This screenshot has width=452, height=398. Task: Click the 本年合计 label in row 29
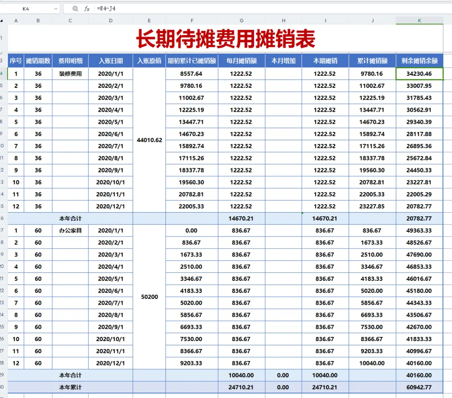pyautogui.click(x=70, y=375)
